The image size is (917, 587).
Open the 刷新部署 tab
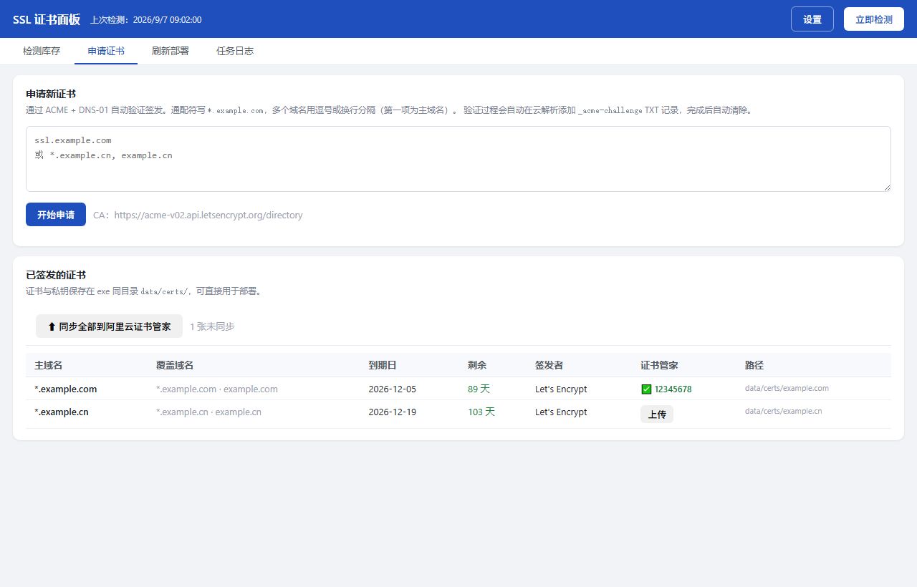[x=171, y=52]
